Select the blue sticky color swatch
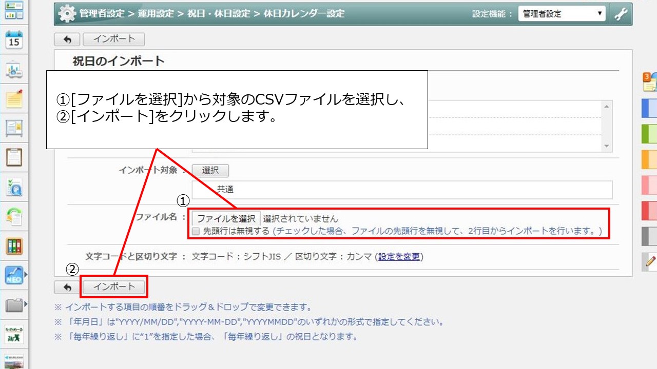Viewport: 657px width, 369px height. (650, 108)
